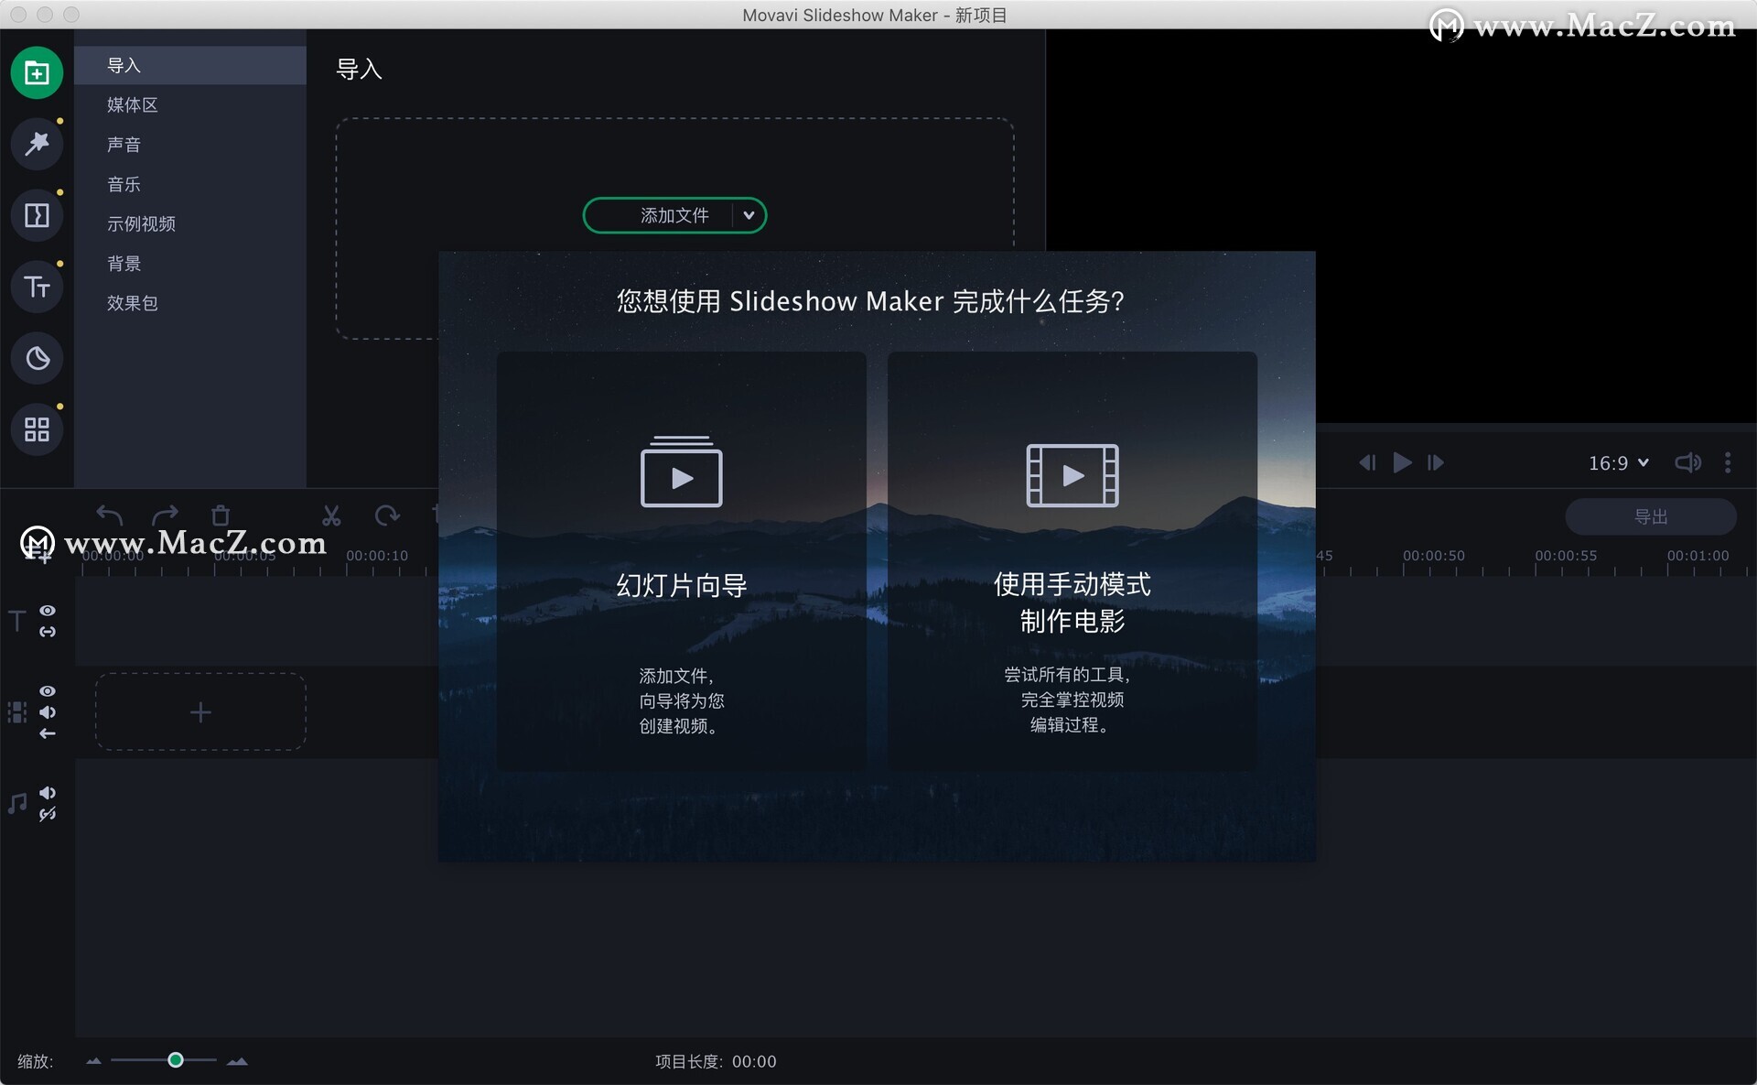Step to the previous frame

pos(1367,462)
